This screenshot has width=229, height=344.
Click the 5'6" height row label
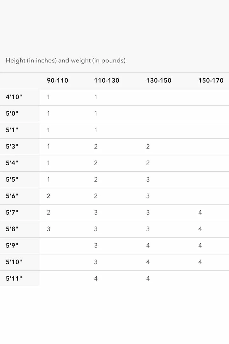(12, 196)
